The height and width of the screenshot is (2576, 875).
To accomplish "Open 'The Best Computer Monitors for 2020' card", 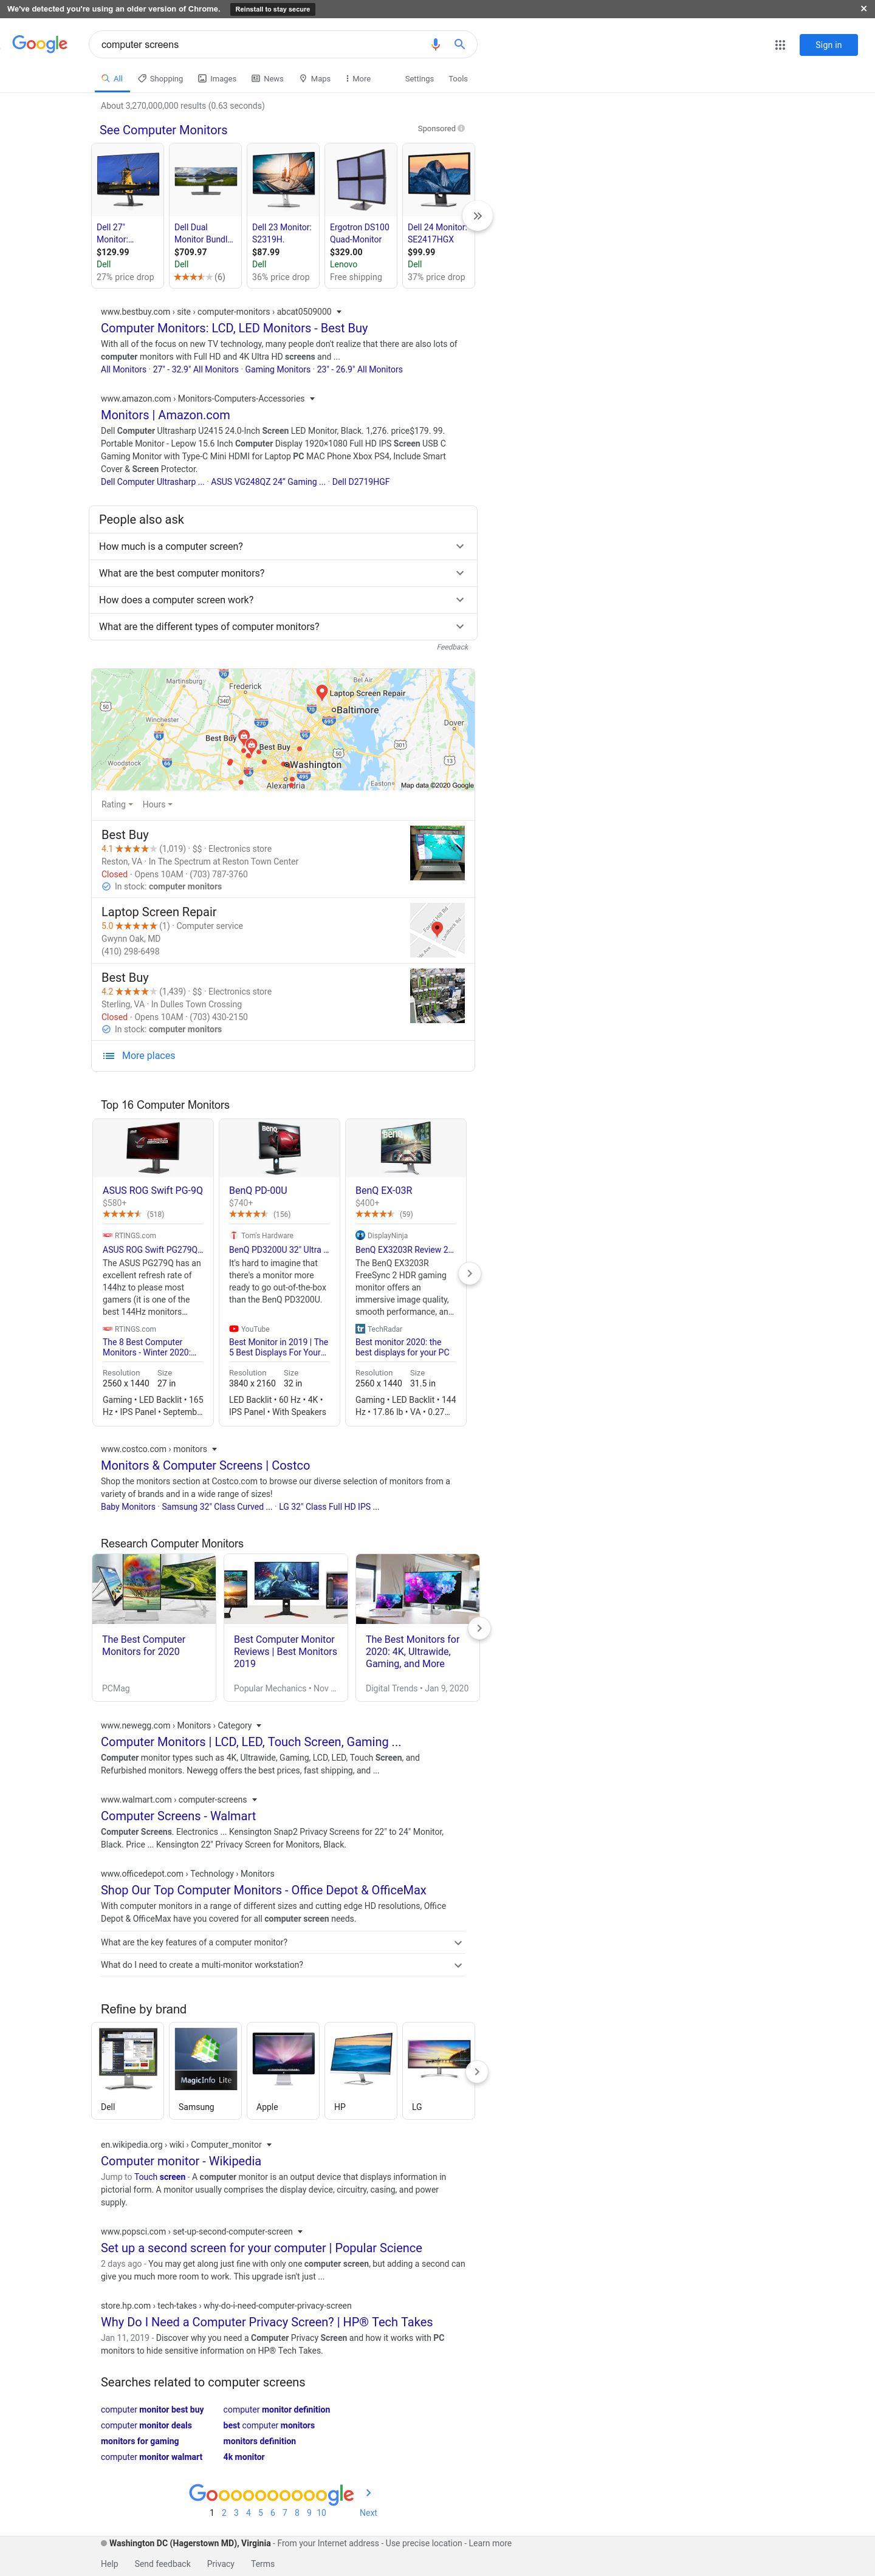I will point(154,1627).
